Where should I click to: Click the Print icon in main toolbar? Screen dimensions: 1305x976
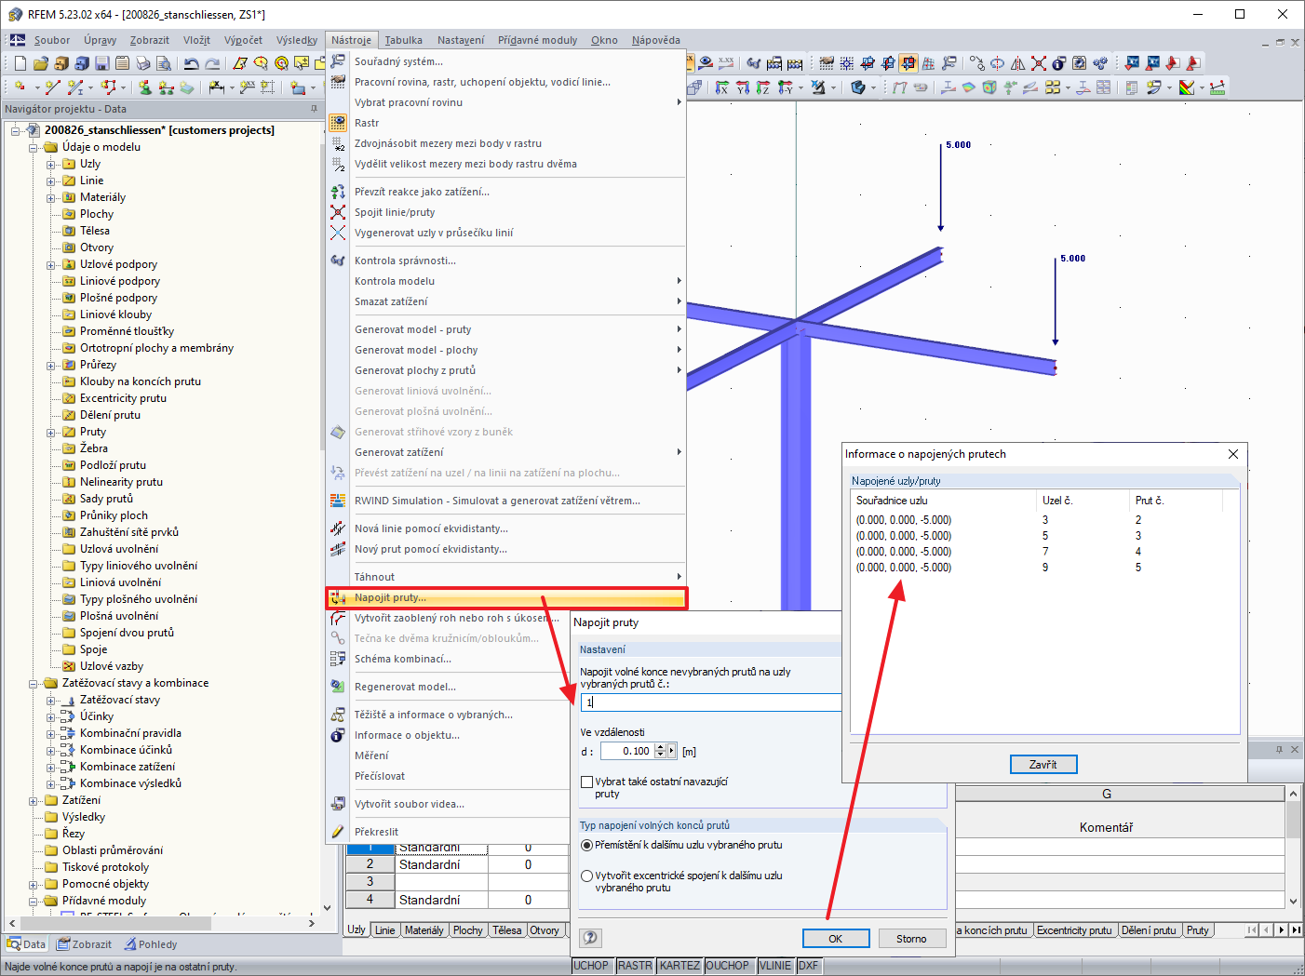click(x=143, y=63)
